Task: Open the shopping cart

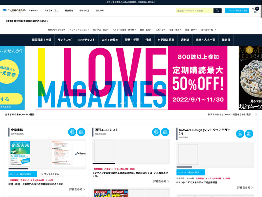Action: click(x=255, y=11)
